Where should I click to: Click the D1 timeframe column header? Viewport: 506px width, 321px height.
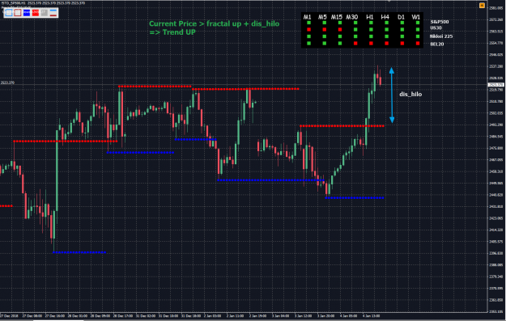pos(401,17)
